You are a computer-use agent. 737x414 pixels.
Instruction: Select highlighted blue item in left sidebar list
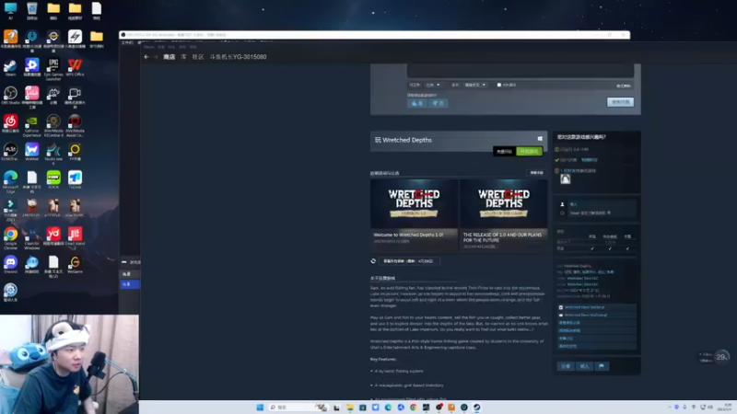pyautogui.click(x=130, y=284)
